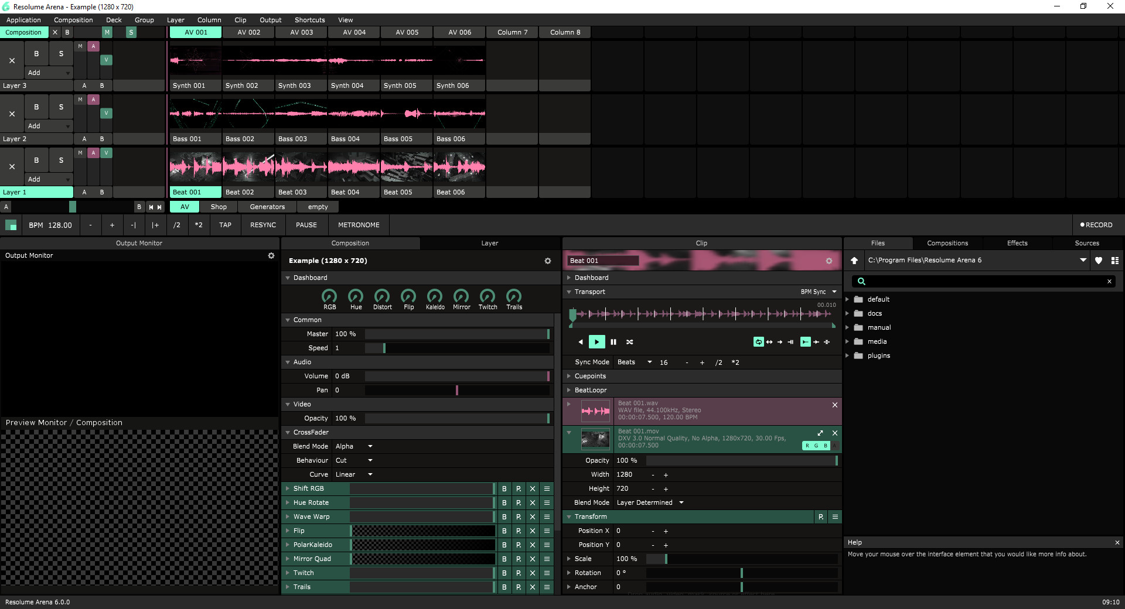1125x609 pixels.
Task: Go up one folder with the arrow icon
Action: [x=854, y=261]
